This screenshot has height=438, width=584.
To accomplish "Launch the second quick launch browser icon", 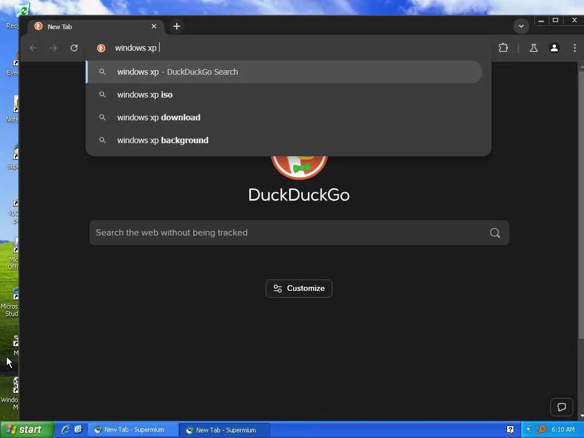I will pos(78,429).
